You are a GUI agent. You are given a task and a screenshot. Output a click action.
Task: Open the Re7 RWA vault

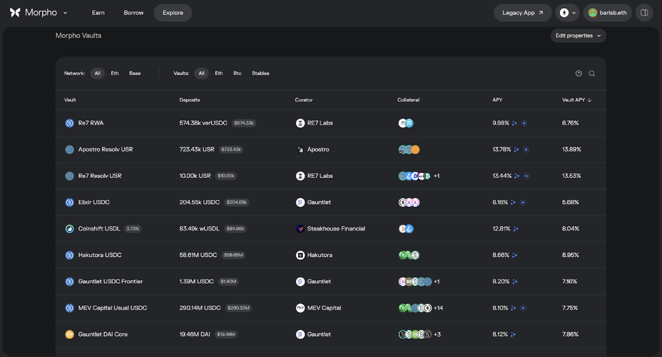[x=91, y=123]
